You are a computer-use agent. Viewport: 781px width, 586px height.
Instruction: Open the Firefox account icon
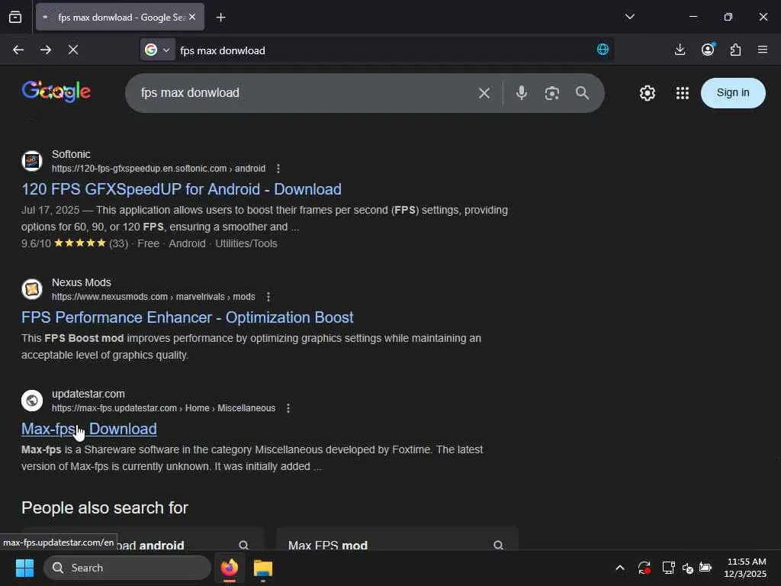(708, 50)
